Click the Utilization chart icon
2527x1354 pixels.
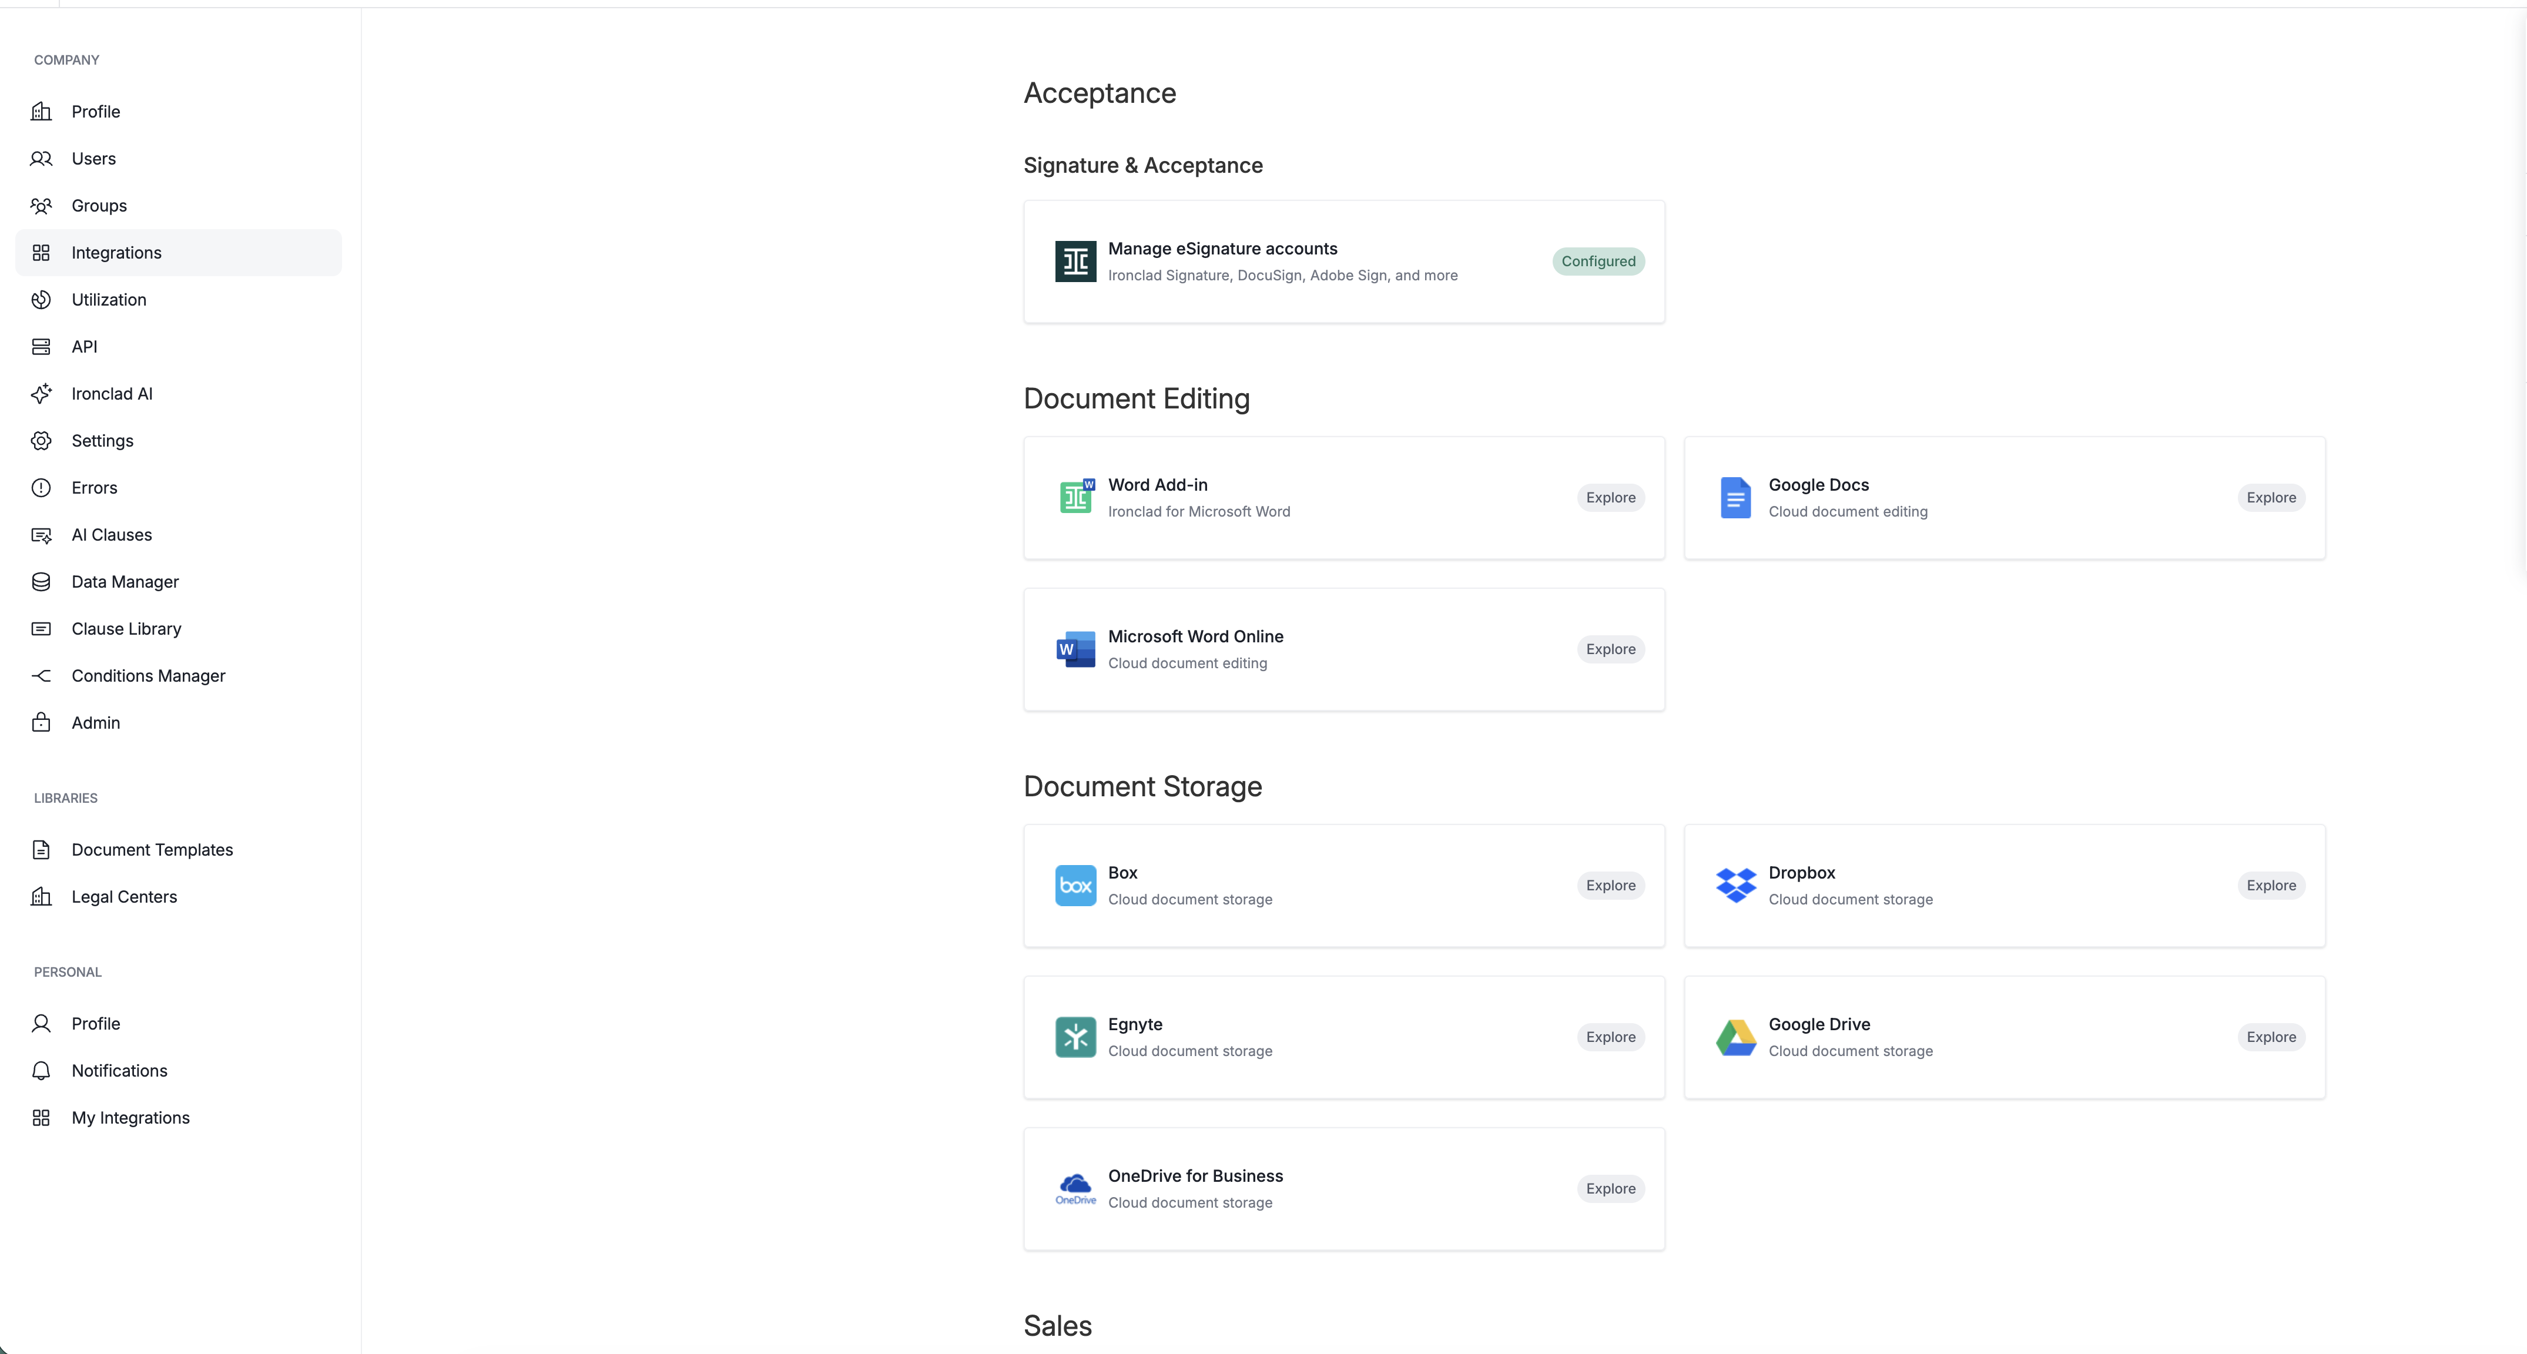[41, 300]
